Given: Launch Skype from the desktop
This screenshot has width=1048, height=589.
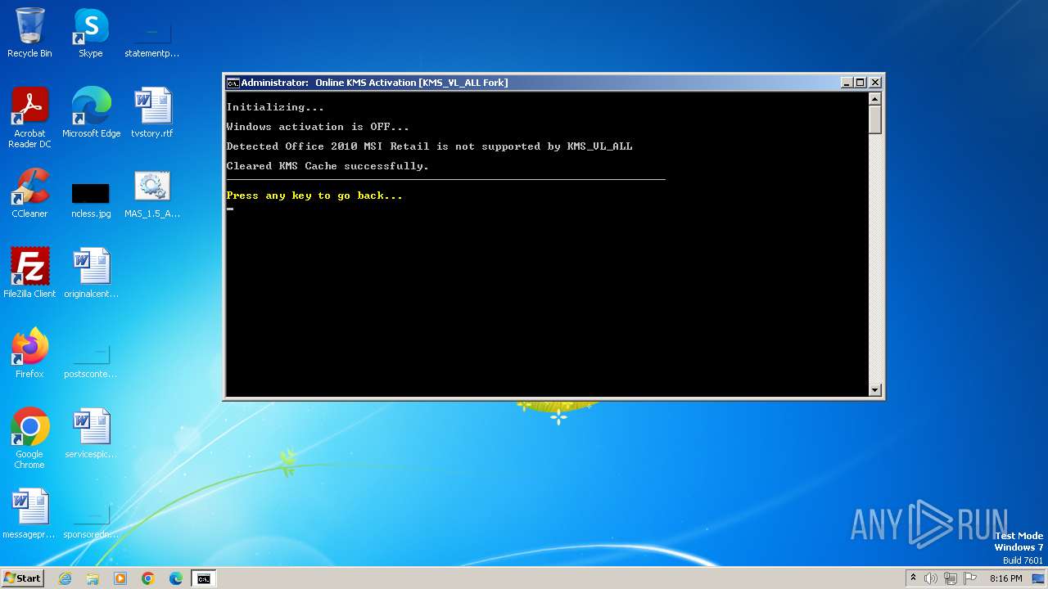Looking at the screenshot, I should (90, 33).
